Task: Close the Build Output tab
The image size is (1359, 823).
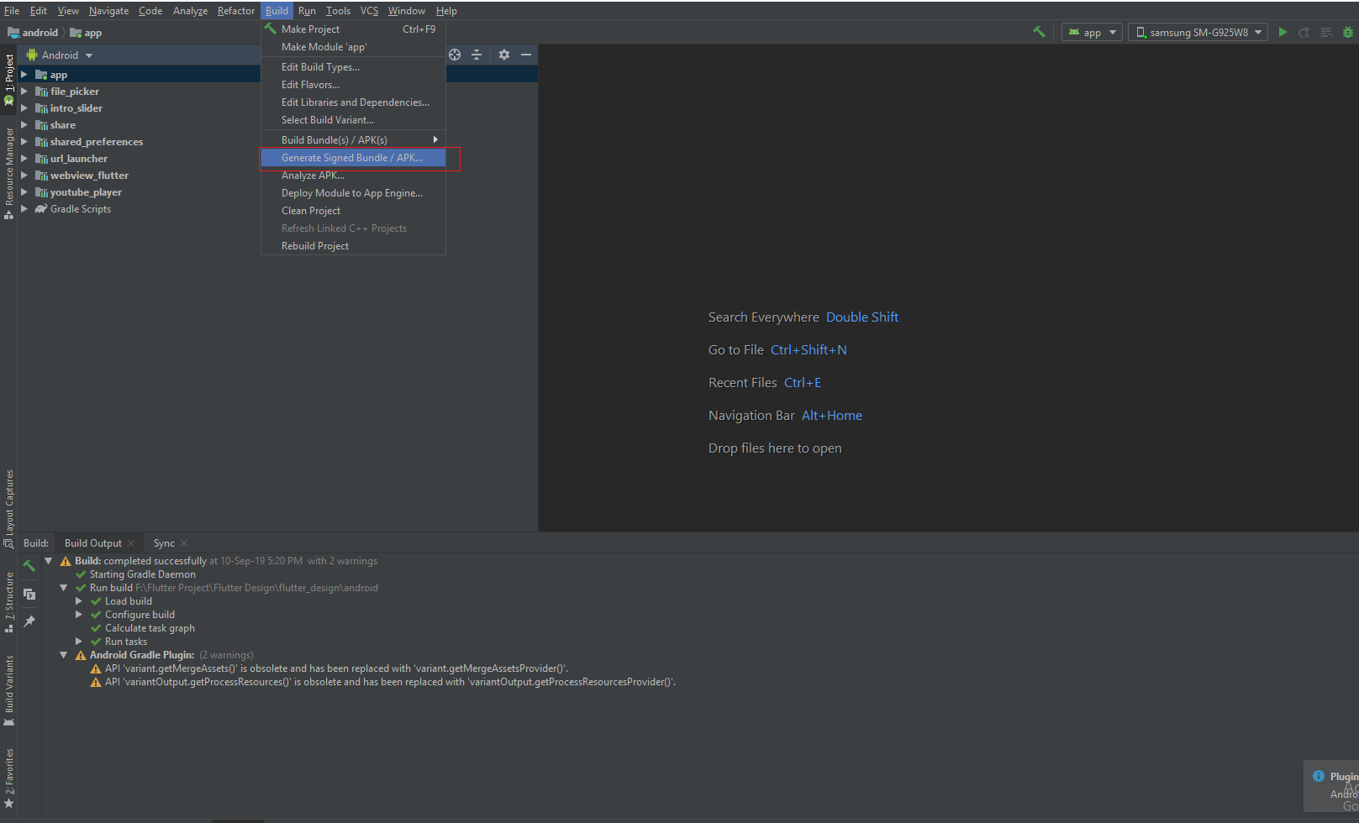Action: point(131,543)
